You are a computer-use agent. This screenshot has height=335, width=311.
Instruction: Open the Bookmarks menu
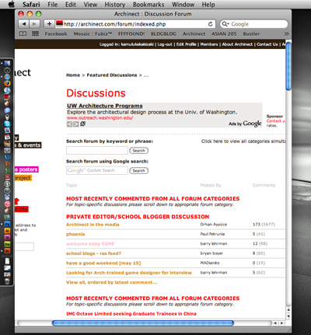(x=149, y=5)
